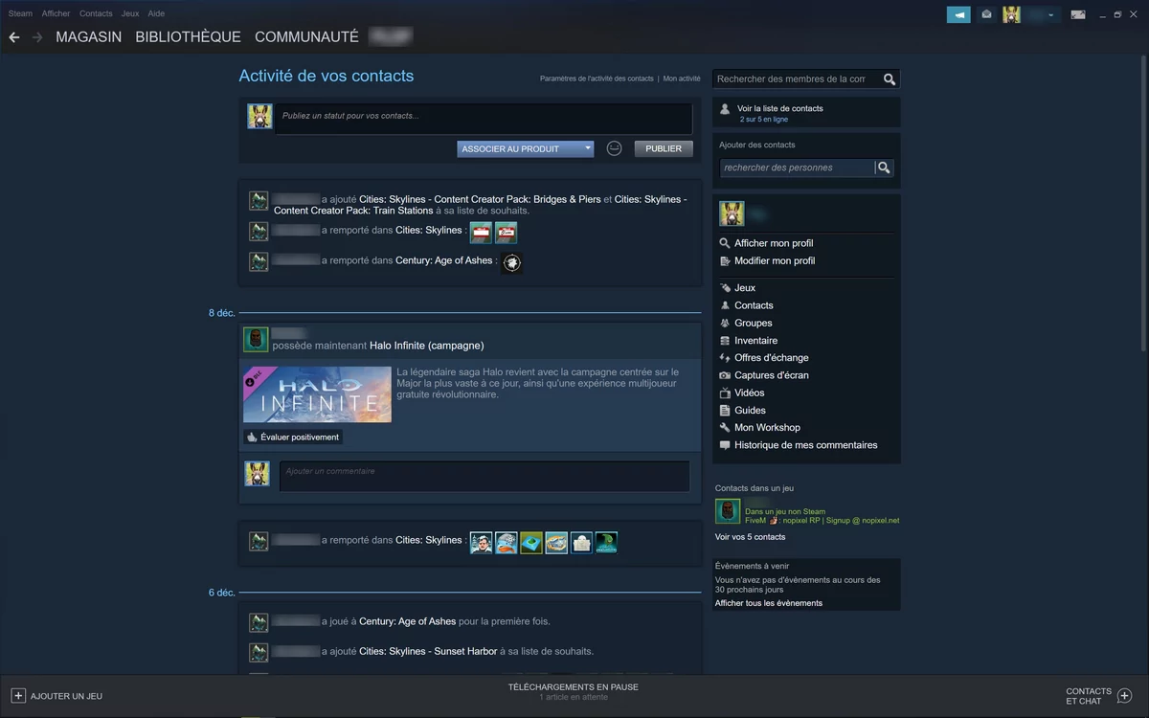Click magnifier in member search box
Image resolution: width=1149 pixels, height=718 pixels.
pos(890,79)
